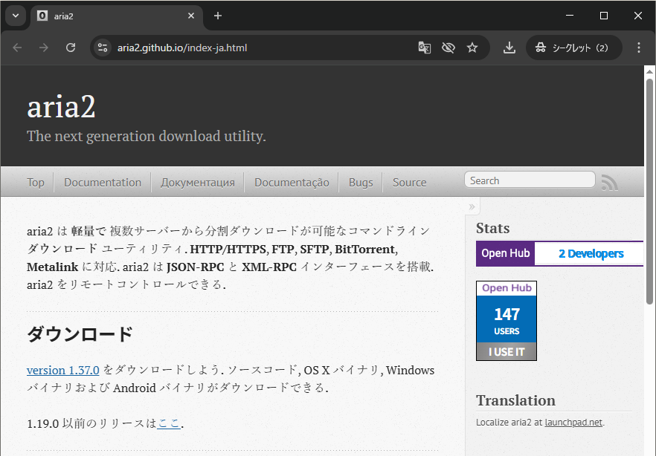This screenshot has width=656, height=456.
Task: Open the Source navigation item
Action: [x=410, y=183]
